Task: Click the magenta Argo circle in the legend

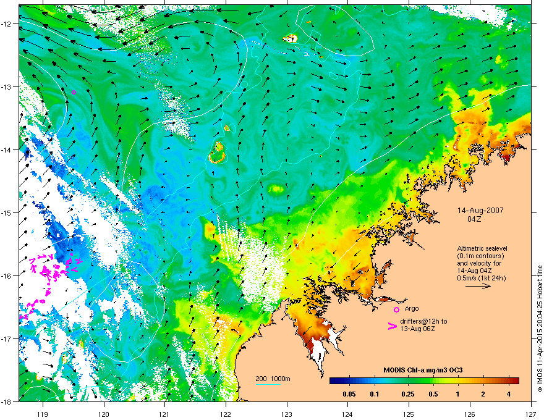Action: pos(396,309)
